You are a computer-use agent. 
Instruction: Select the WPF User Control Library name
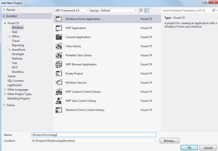(81, 101)
